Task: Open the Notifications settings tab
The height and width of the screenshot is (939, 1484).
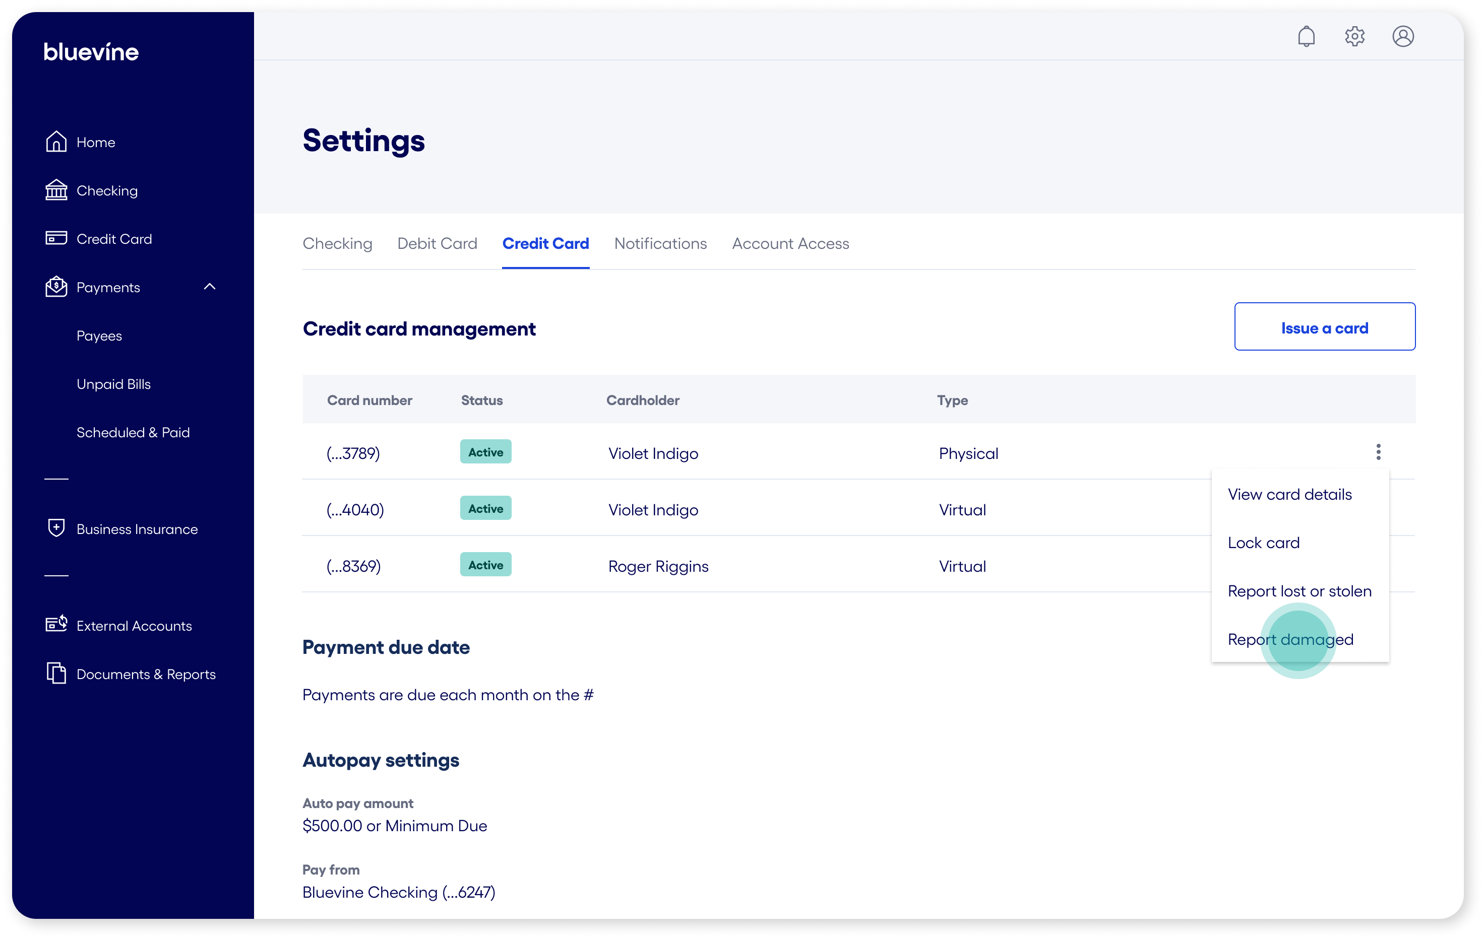Action: (x=660, y=244)
